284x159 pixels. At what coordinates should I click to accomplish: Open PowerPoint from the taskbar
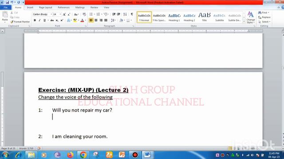[122, 155]
